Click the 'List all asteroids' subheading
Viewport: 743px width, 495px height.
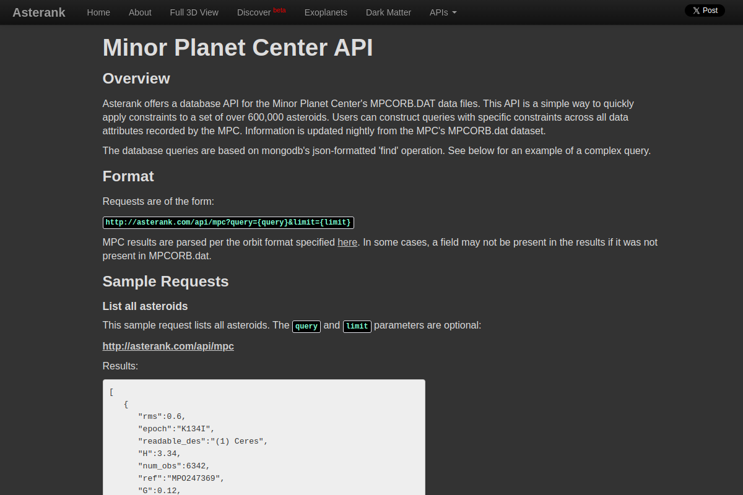pos(146,306)
